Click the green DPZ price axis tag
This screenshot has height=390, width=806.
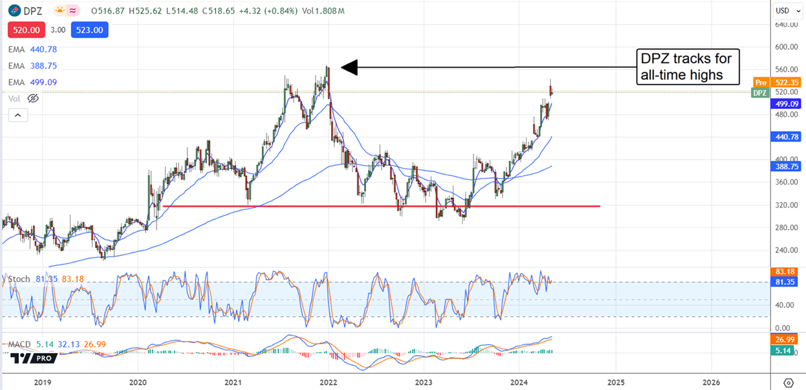tap(760, 93)
